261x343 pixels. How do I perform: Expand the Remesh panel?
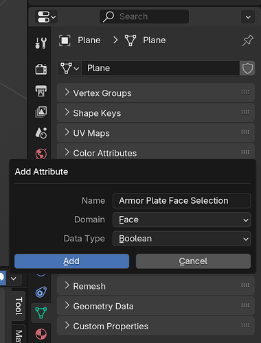pyautogui.click(x=156, y=286)
